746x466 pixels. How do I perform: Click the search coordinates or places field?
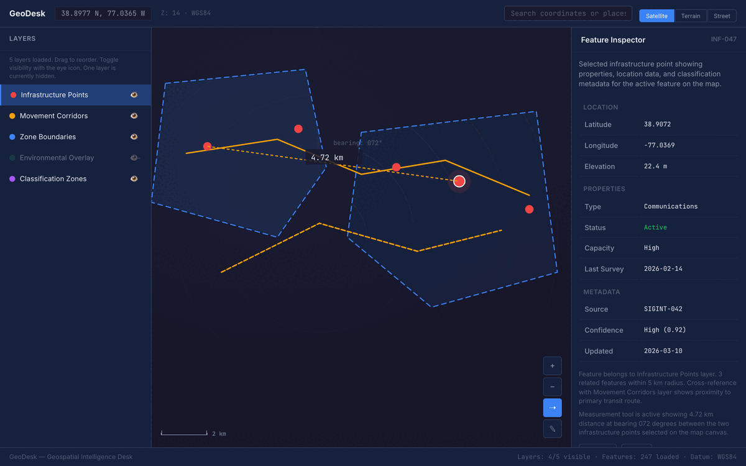tap(568, 13)
